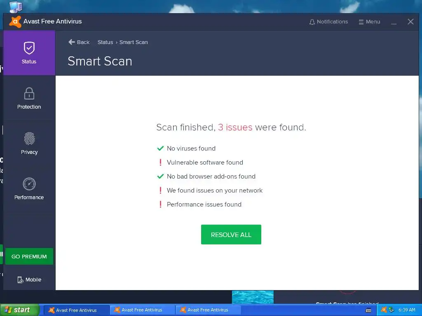Viewport: 422px width, 316px height.
Task: Click the Mobile device icon
Action: tap(21, 280)
